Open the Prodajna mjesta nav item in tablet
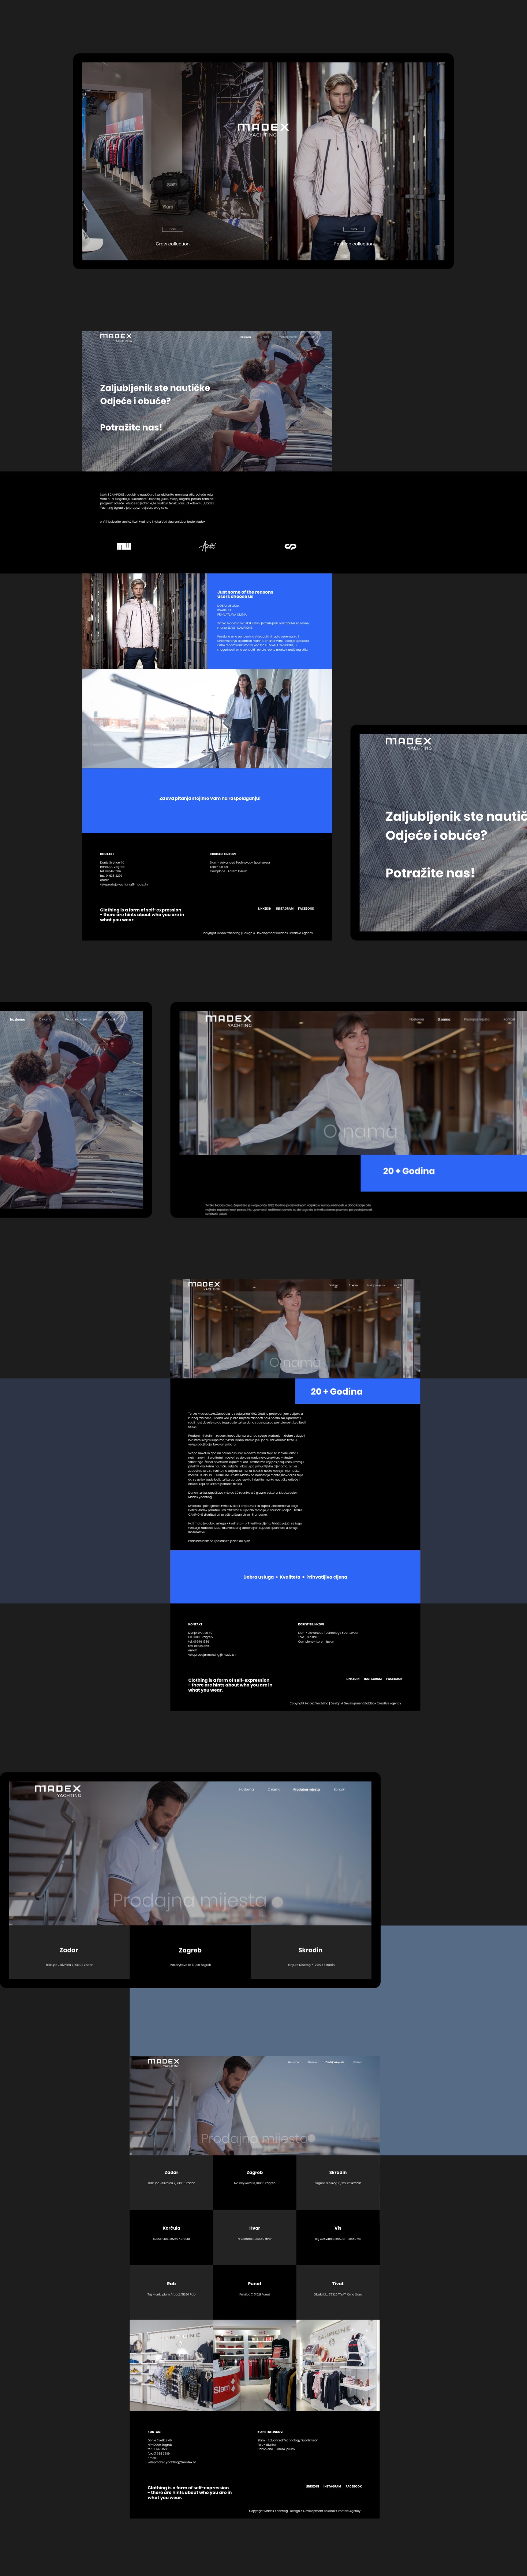Screen dimensions: 527x2576 point(306,1789)
